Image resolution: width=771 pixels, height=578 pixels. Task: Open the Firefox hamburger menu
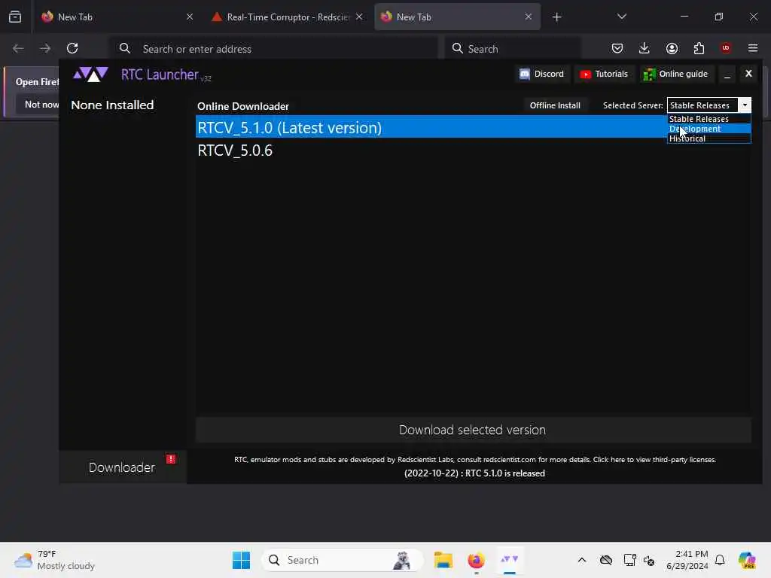coord(753,48)
